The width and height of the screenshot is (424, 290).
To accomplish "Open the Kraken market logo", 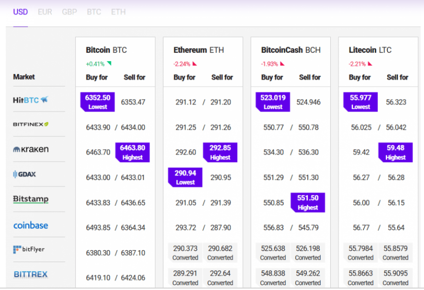I will pos(31,149).
